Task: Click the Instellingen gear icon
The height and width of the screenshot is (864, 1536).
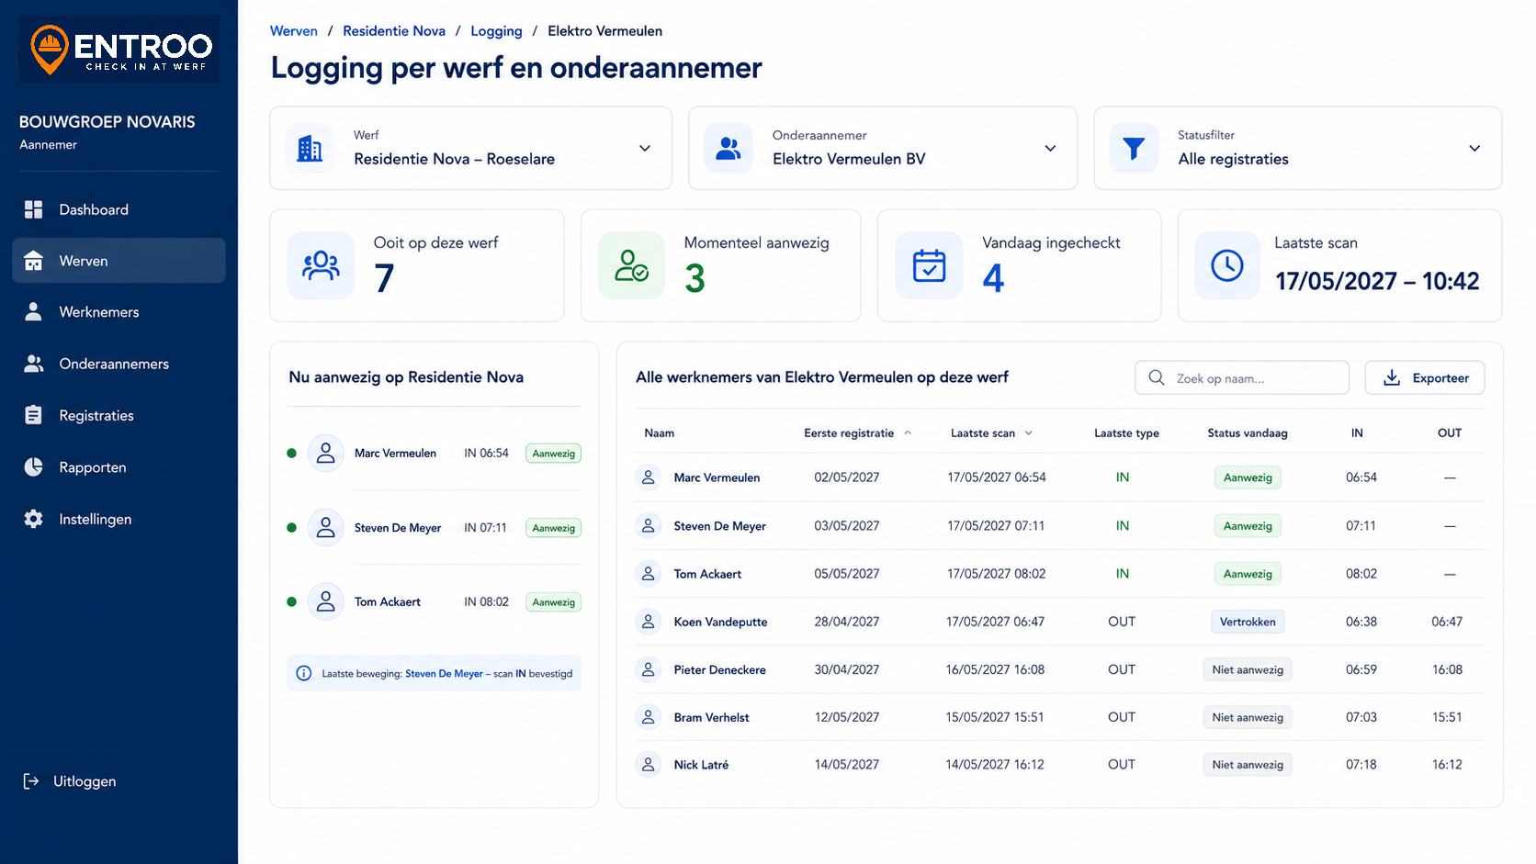Action: coord(34,519)
